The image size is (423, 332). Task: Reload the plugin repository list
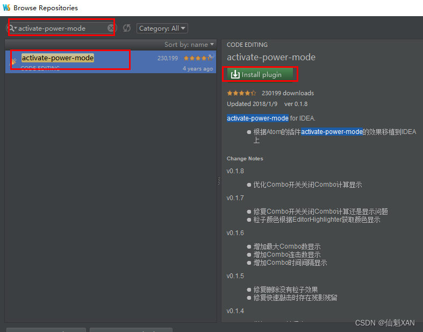coord(127,28)
